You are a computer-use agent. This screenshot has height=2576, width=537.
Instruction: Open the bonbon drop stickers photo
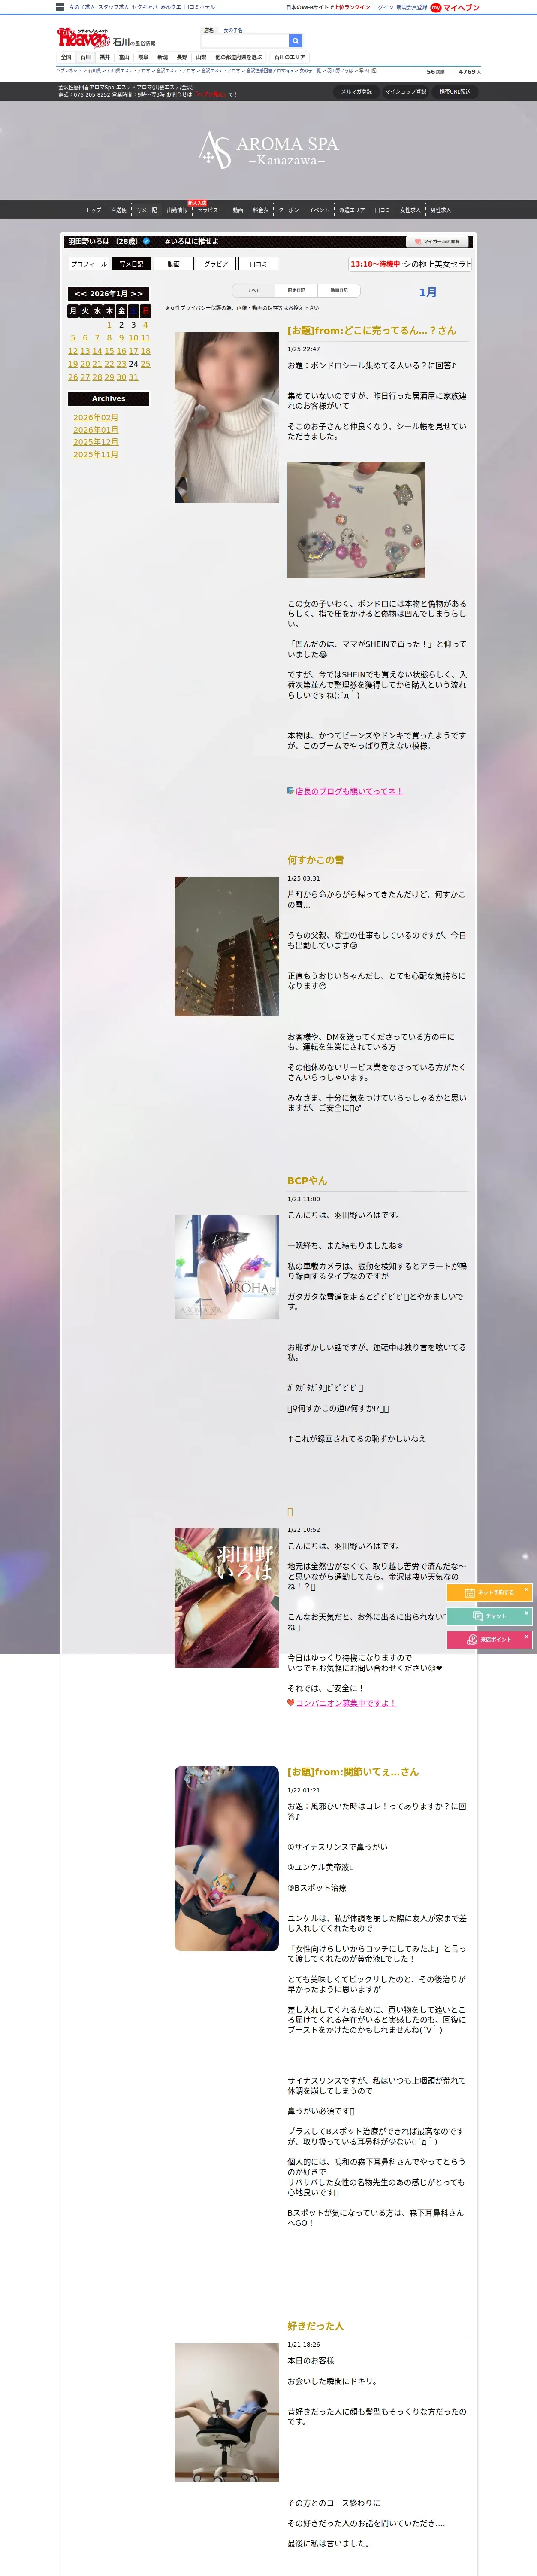pyautogui.click(x=355, y=520)
